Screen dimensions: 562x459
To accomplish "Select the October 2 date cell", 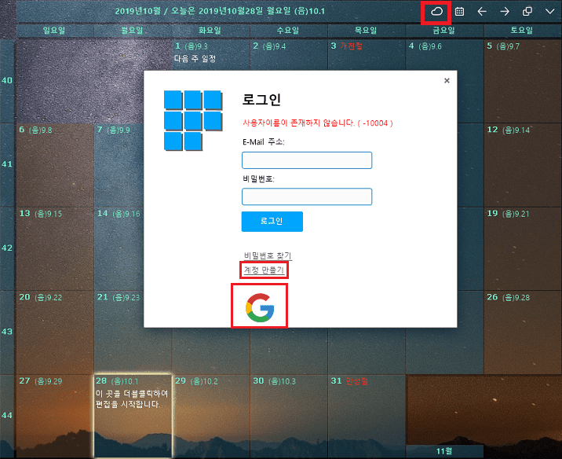I will tap(289, 54).
